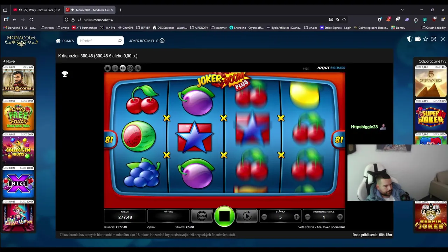Click the shield responsible gaming icon
The width and height of the screenshot is (448, 252).
410,39
